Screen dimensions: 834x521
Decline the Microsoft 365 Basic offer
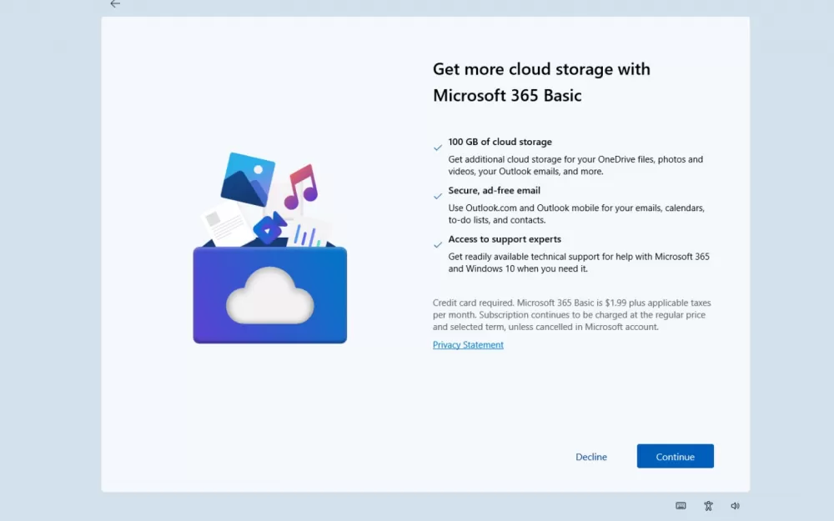click(591, 457)
